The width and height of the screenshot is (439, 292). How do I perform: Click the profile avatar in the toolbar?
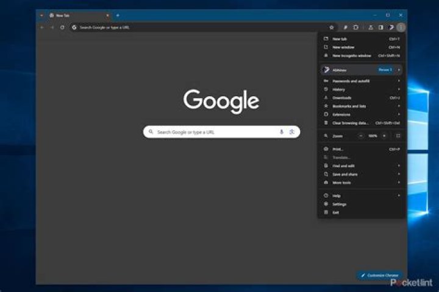(391, 27)
